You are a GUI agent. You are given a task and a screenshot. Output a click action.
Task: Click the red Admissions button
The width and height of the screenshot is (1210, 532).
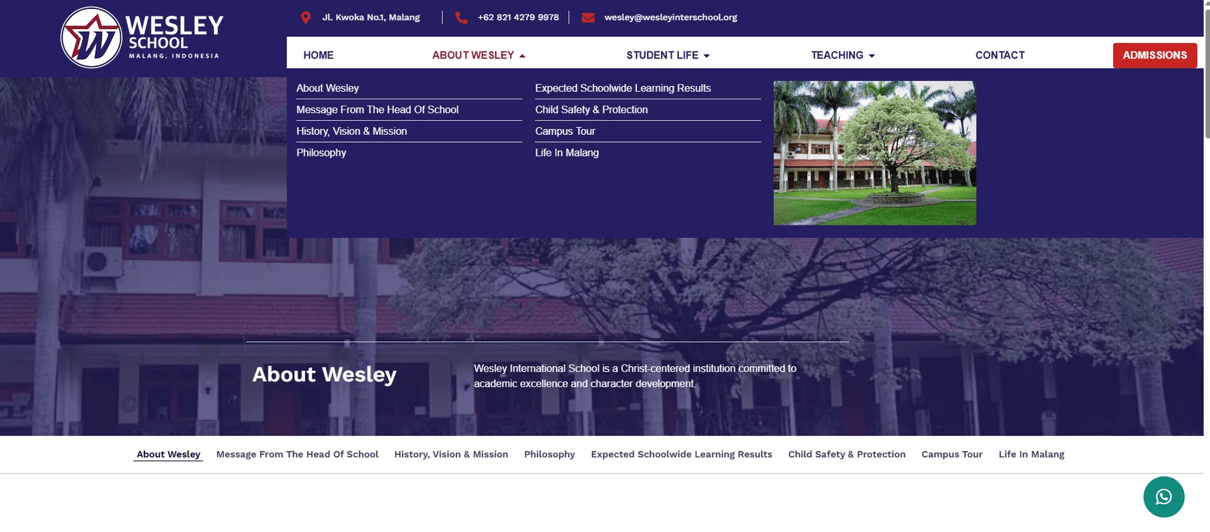pos(1155,55)
